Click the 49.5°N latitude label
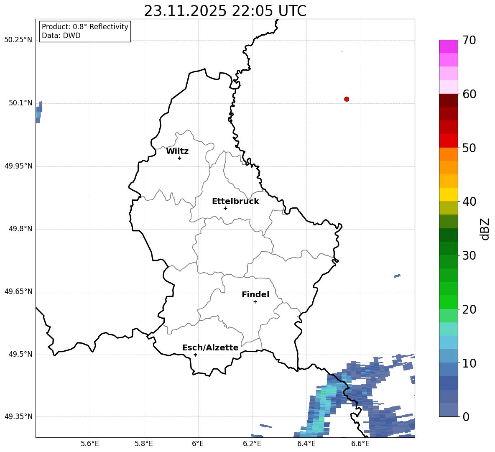Screen dimensions: 495x452 [x=20, y=354]
